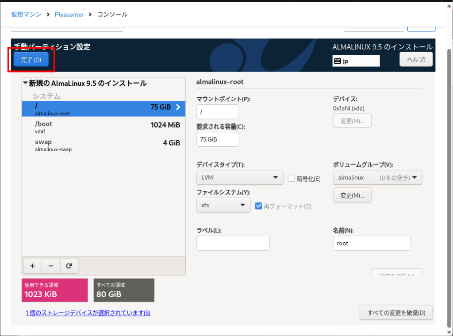Click the reload storage configuration icon
The width and height of the screenshot is (453, 336).
coord(69,266)
